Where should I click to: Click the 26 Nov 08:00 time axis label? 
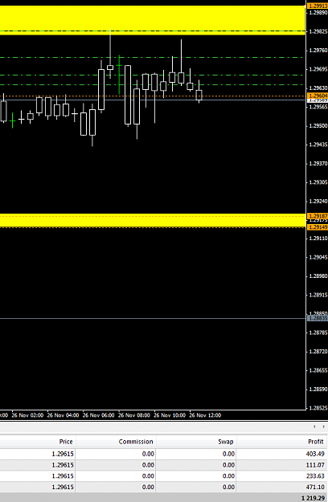coord(134,415)
